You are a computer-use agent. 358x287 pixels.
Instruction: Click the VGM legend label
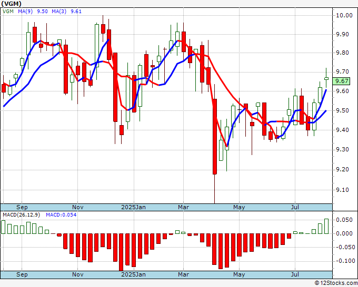[x=8, y=12]
